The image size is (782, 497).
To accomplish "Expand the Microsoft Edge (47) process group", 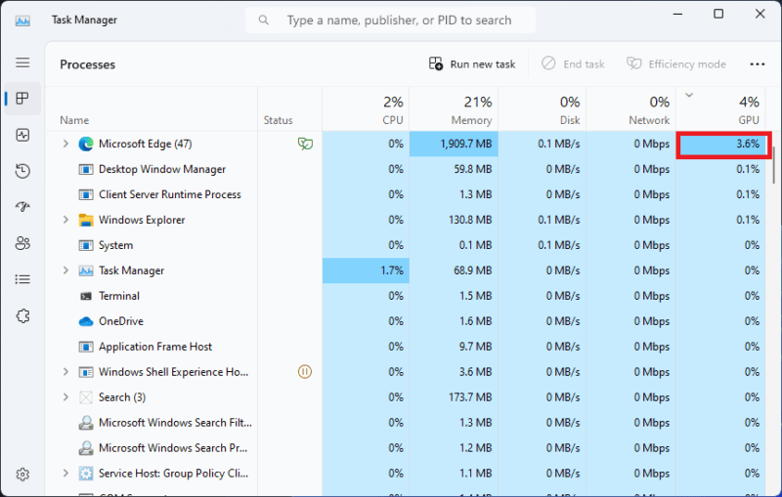I will (x=65, y=144).
